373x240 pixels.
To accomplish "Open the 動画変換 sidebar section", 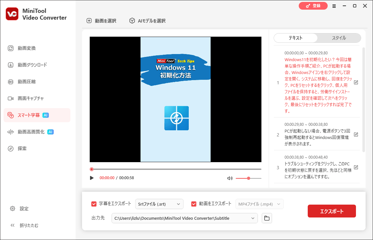I will 37,48.
